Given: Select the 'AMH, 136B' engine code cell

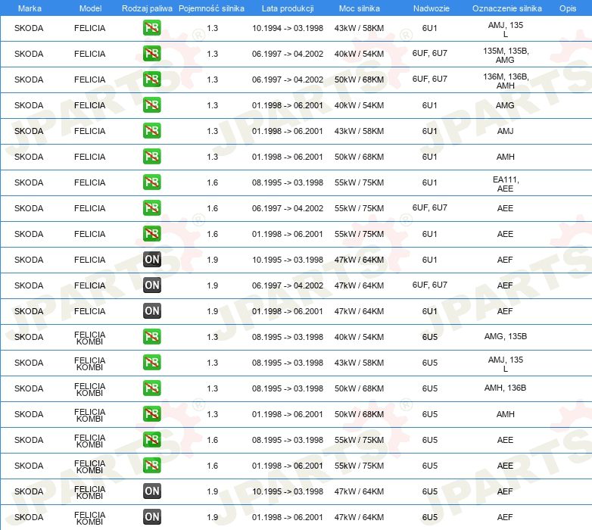Looking at the screenshot, I should click(505, 388).
